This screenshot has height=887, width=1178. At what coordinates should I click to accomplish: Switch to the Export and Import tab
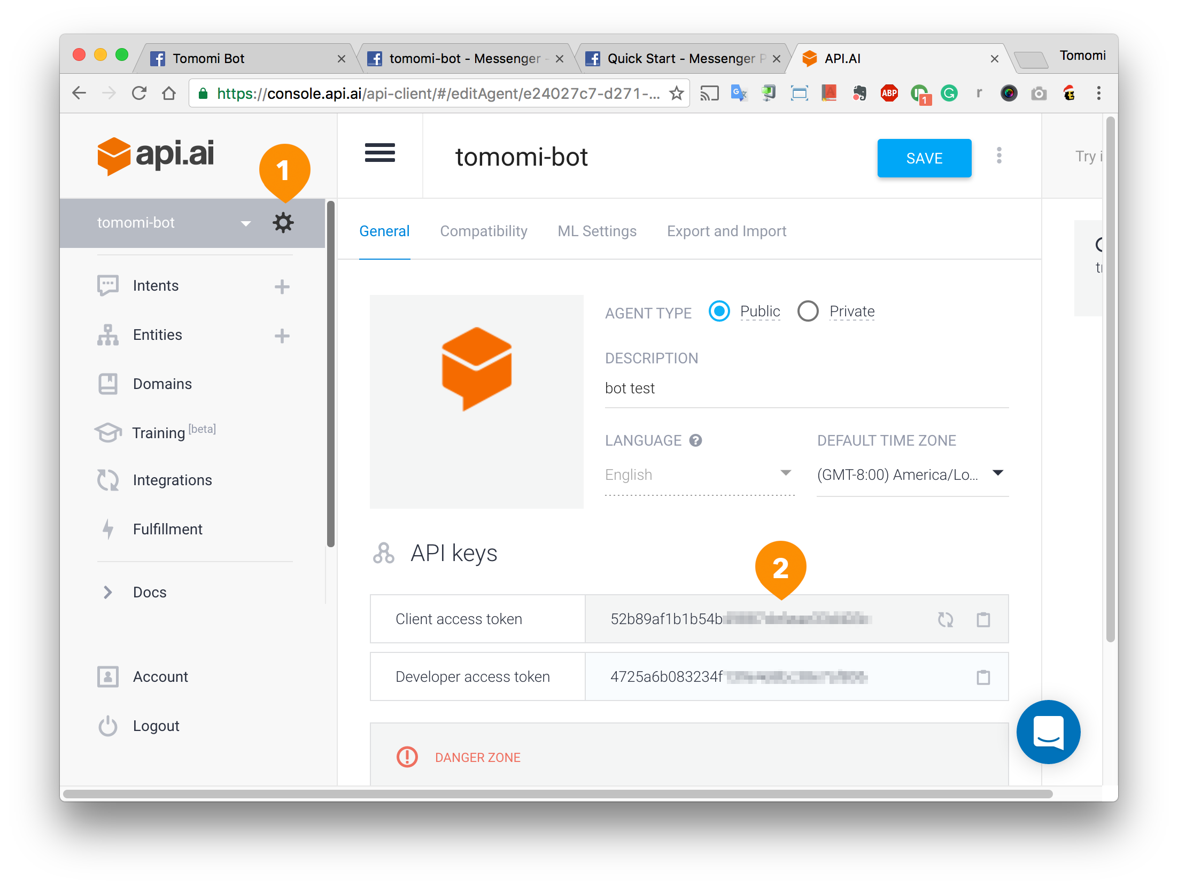[x=727, y=231]
